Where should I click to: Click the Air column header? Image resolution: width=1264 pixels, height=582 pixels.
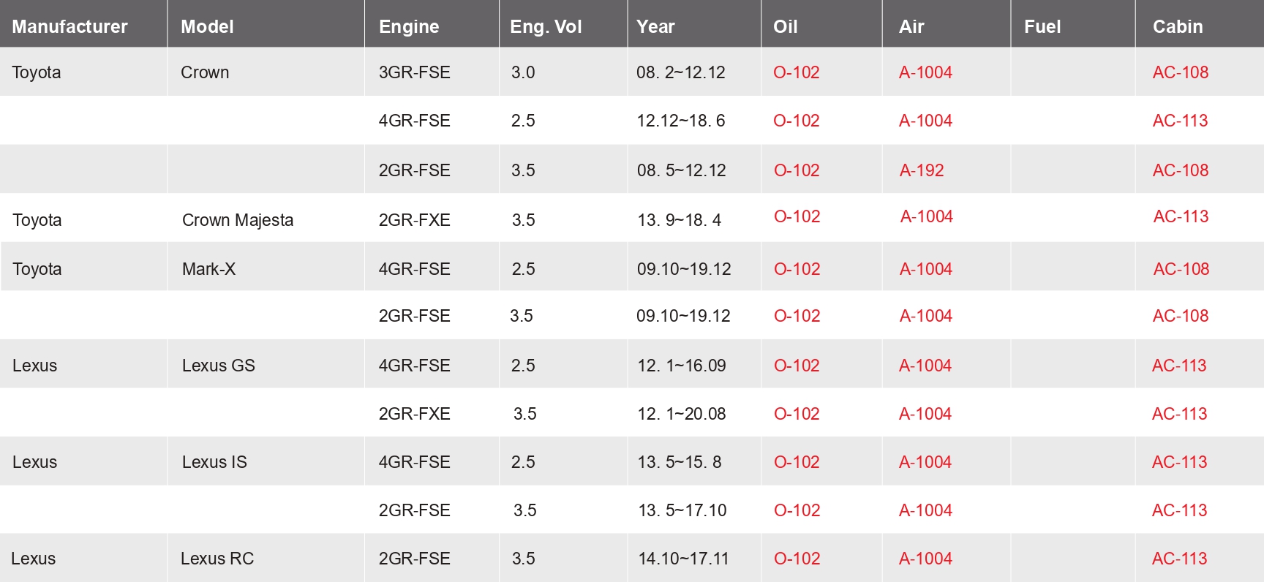pos(911,26)
